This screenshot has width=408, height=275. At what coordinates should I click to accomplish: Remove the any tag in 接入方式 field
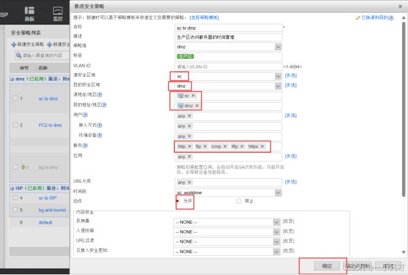[x=189, y=126]
